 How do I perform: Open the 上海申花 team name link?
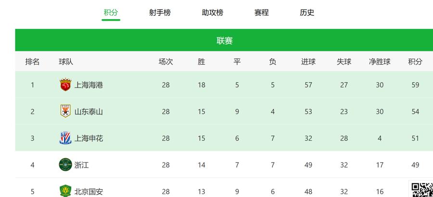[89, 138]
